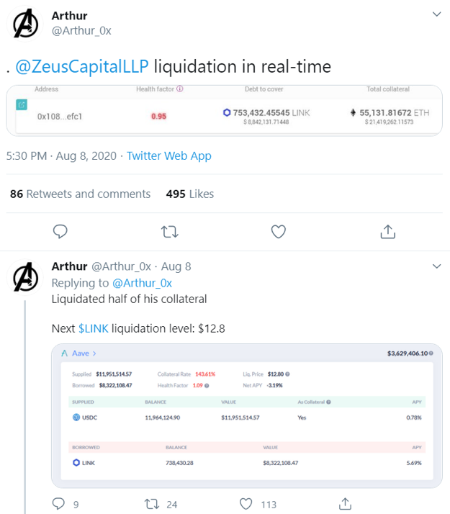Like the main tweet with heart icon

tap(278, 232)
